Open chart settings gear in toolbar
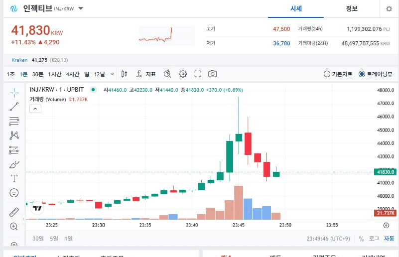Image resolution: width=399 pixels, height=257 pixels. (x=183, y=74)
